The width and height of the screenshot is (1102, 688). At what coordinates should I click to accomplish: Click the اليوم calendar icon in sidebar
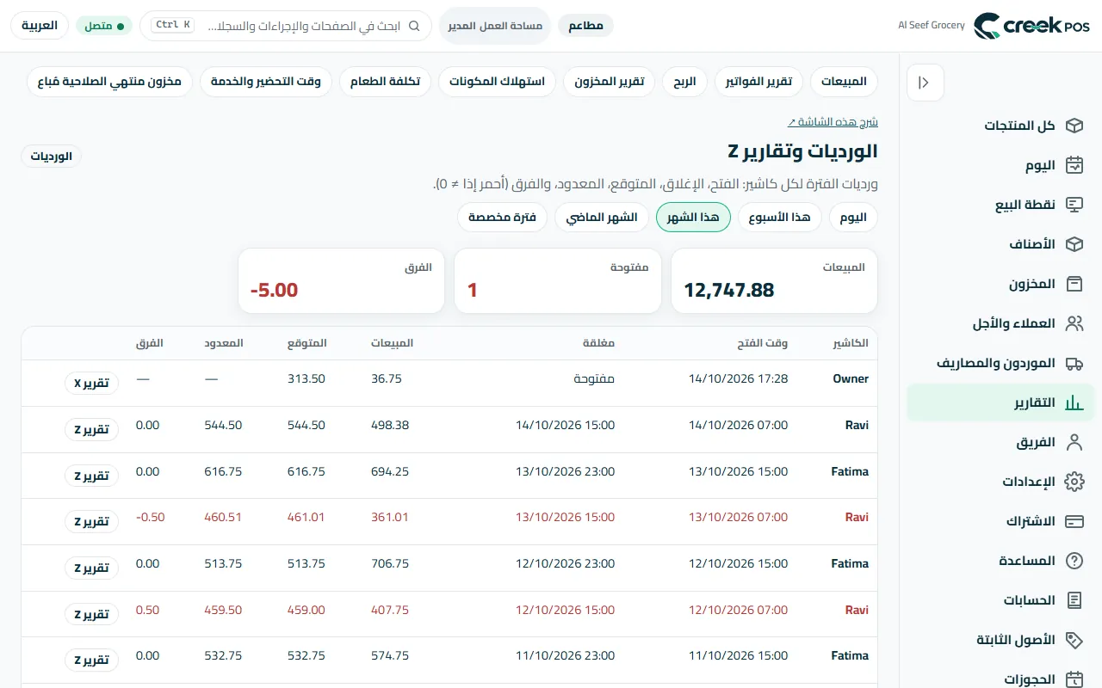(1074, 165)
